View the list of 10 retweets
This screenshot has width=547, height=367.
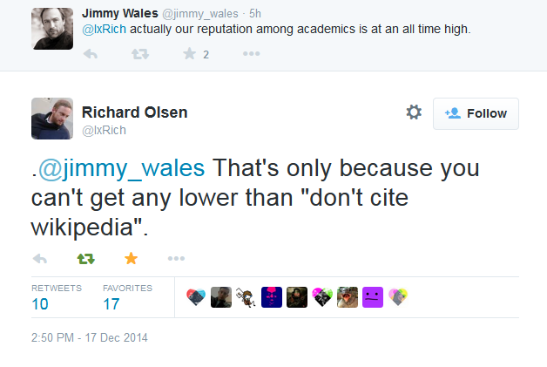(x=41, y=304)
